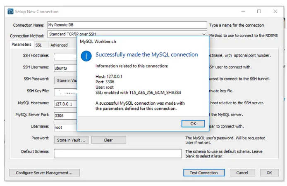Open the Advanced tab
Image resolution: width=287 pixels, height=186 pixels.
click(x=59, y=45)
